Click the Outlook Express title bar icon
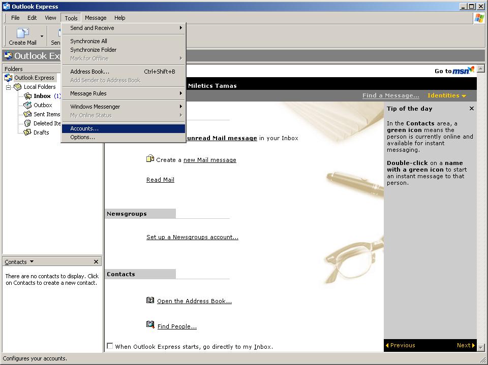Viewport: 488px width, 365px height. click(7, 6)
